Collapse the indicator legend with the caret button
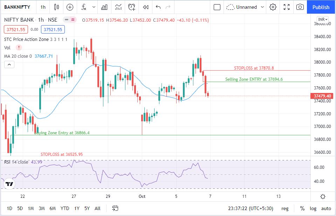Viewport: 336px width, 216px height. (9, 64)
